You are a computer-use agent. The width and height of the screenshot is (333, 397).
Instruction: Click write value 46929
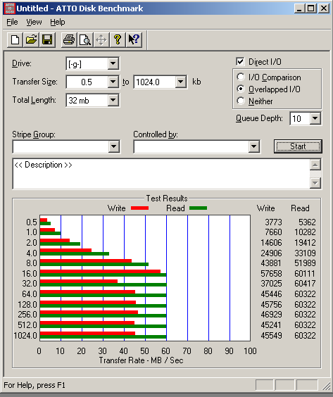[271, 315]
